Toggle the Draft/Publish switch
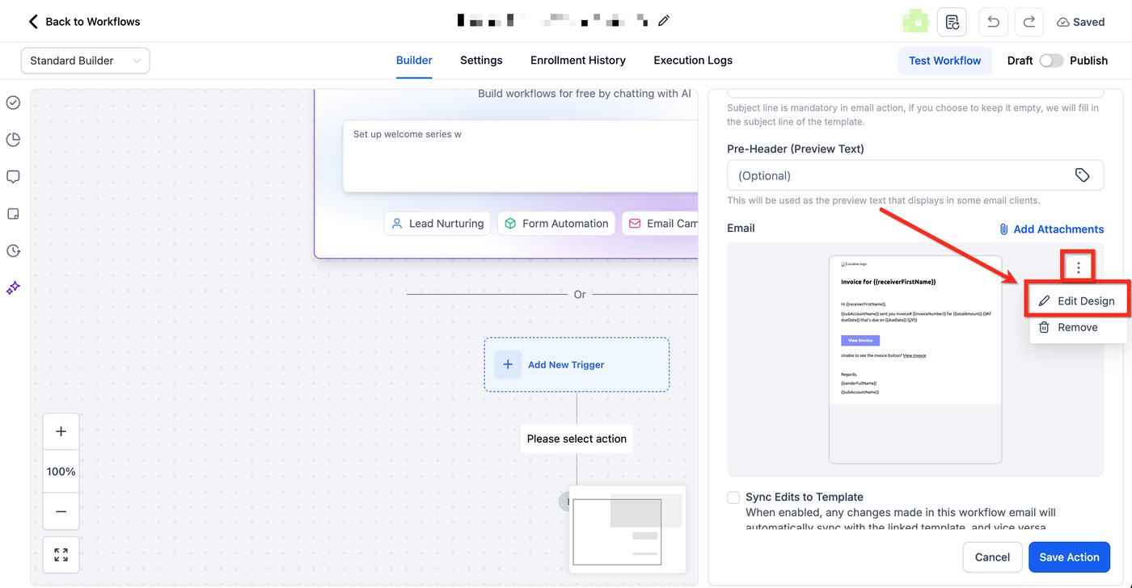 click(1051, 61)
